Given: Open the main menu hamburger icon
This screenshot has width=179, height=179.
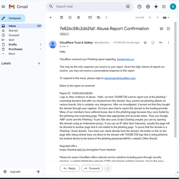Looking at the screenshot, I should pos(3,6).
